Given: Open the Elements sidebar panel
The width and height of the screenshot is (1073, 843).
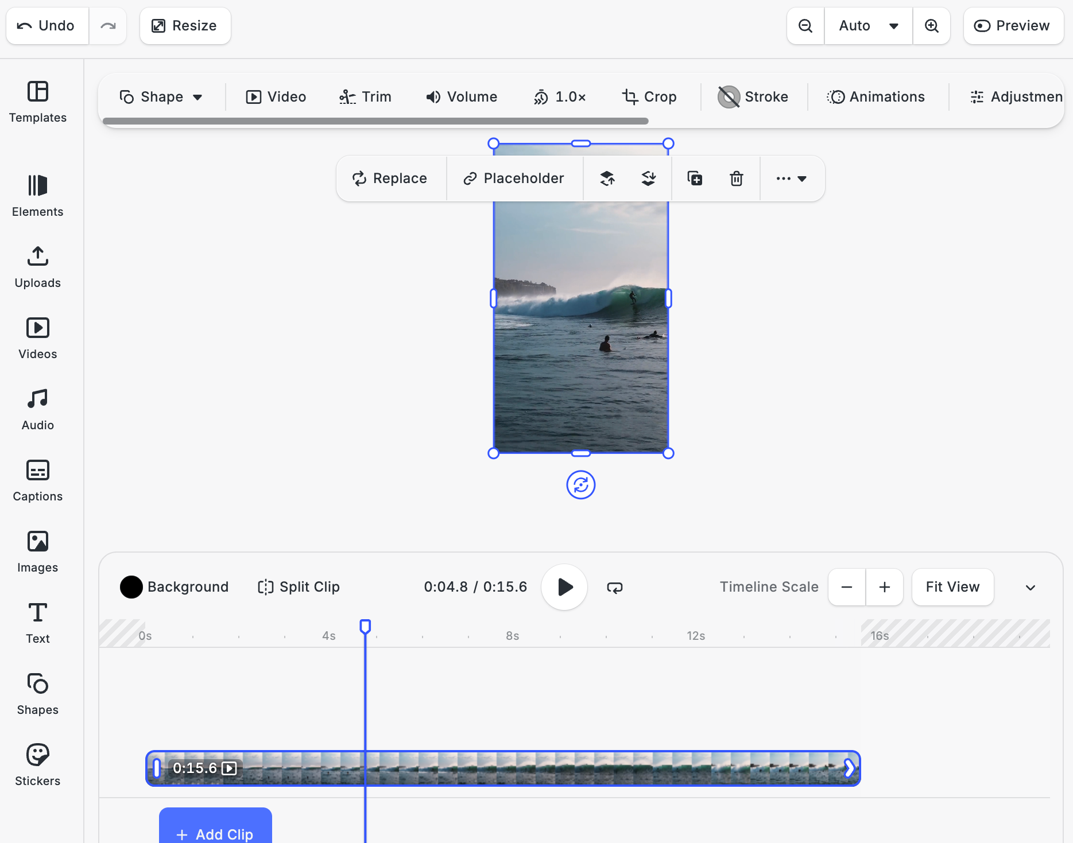Looking at the screenshot, I should point(38,196).
